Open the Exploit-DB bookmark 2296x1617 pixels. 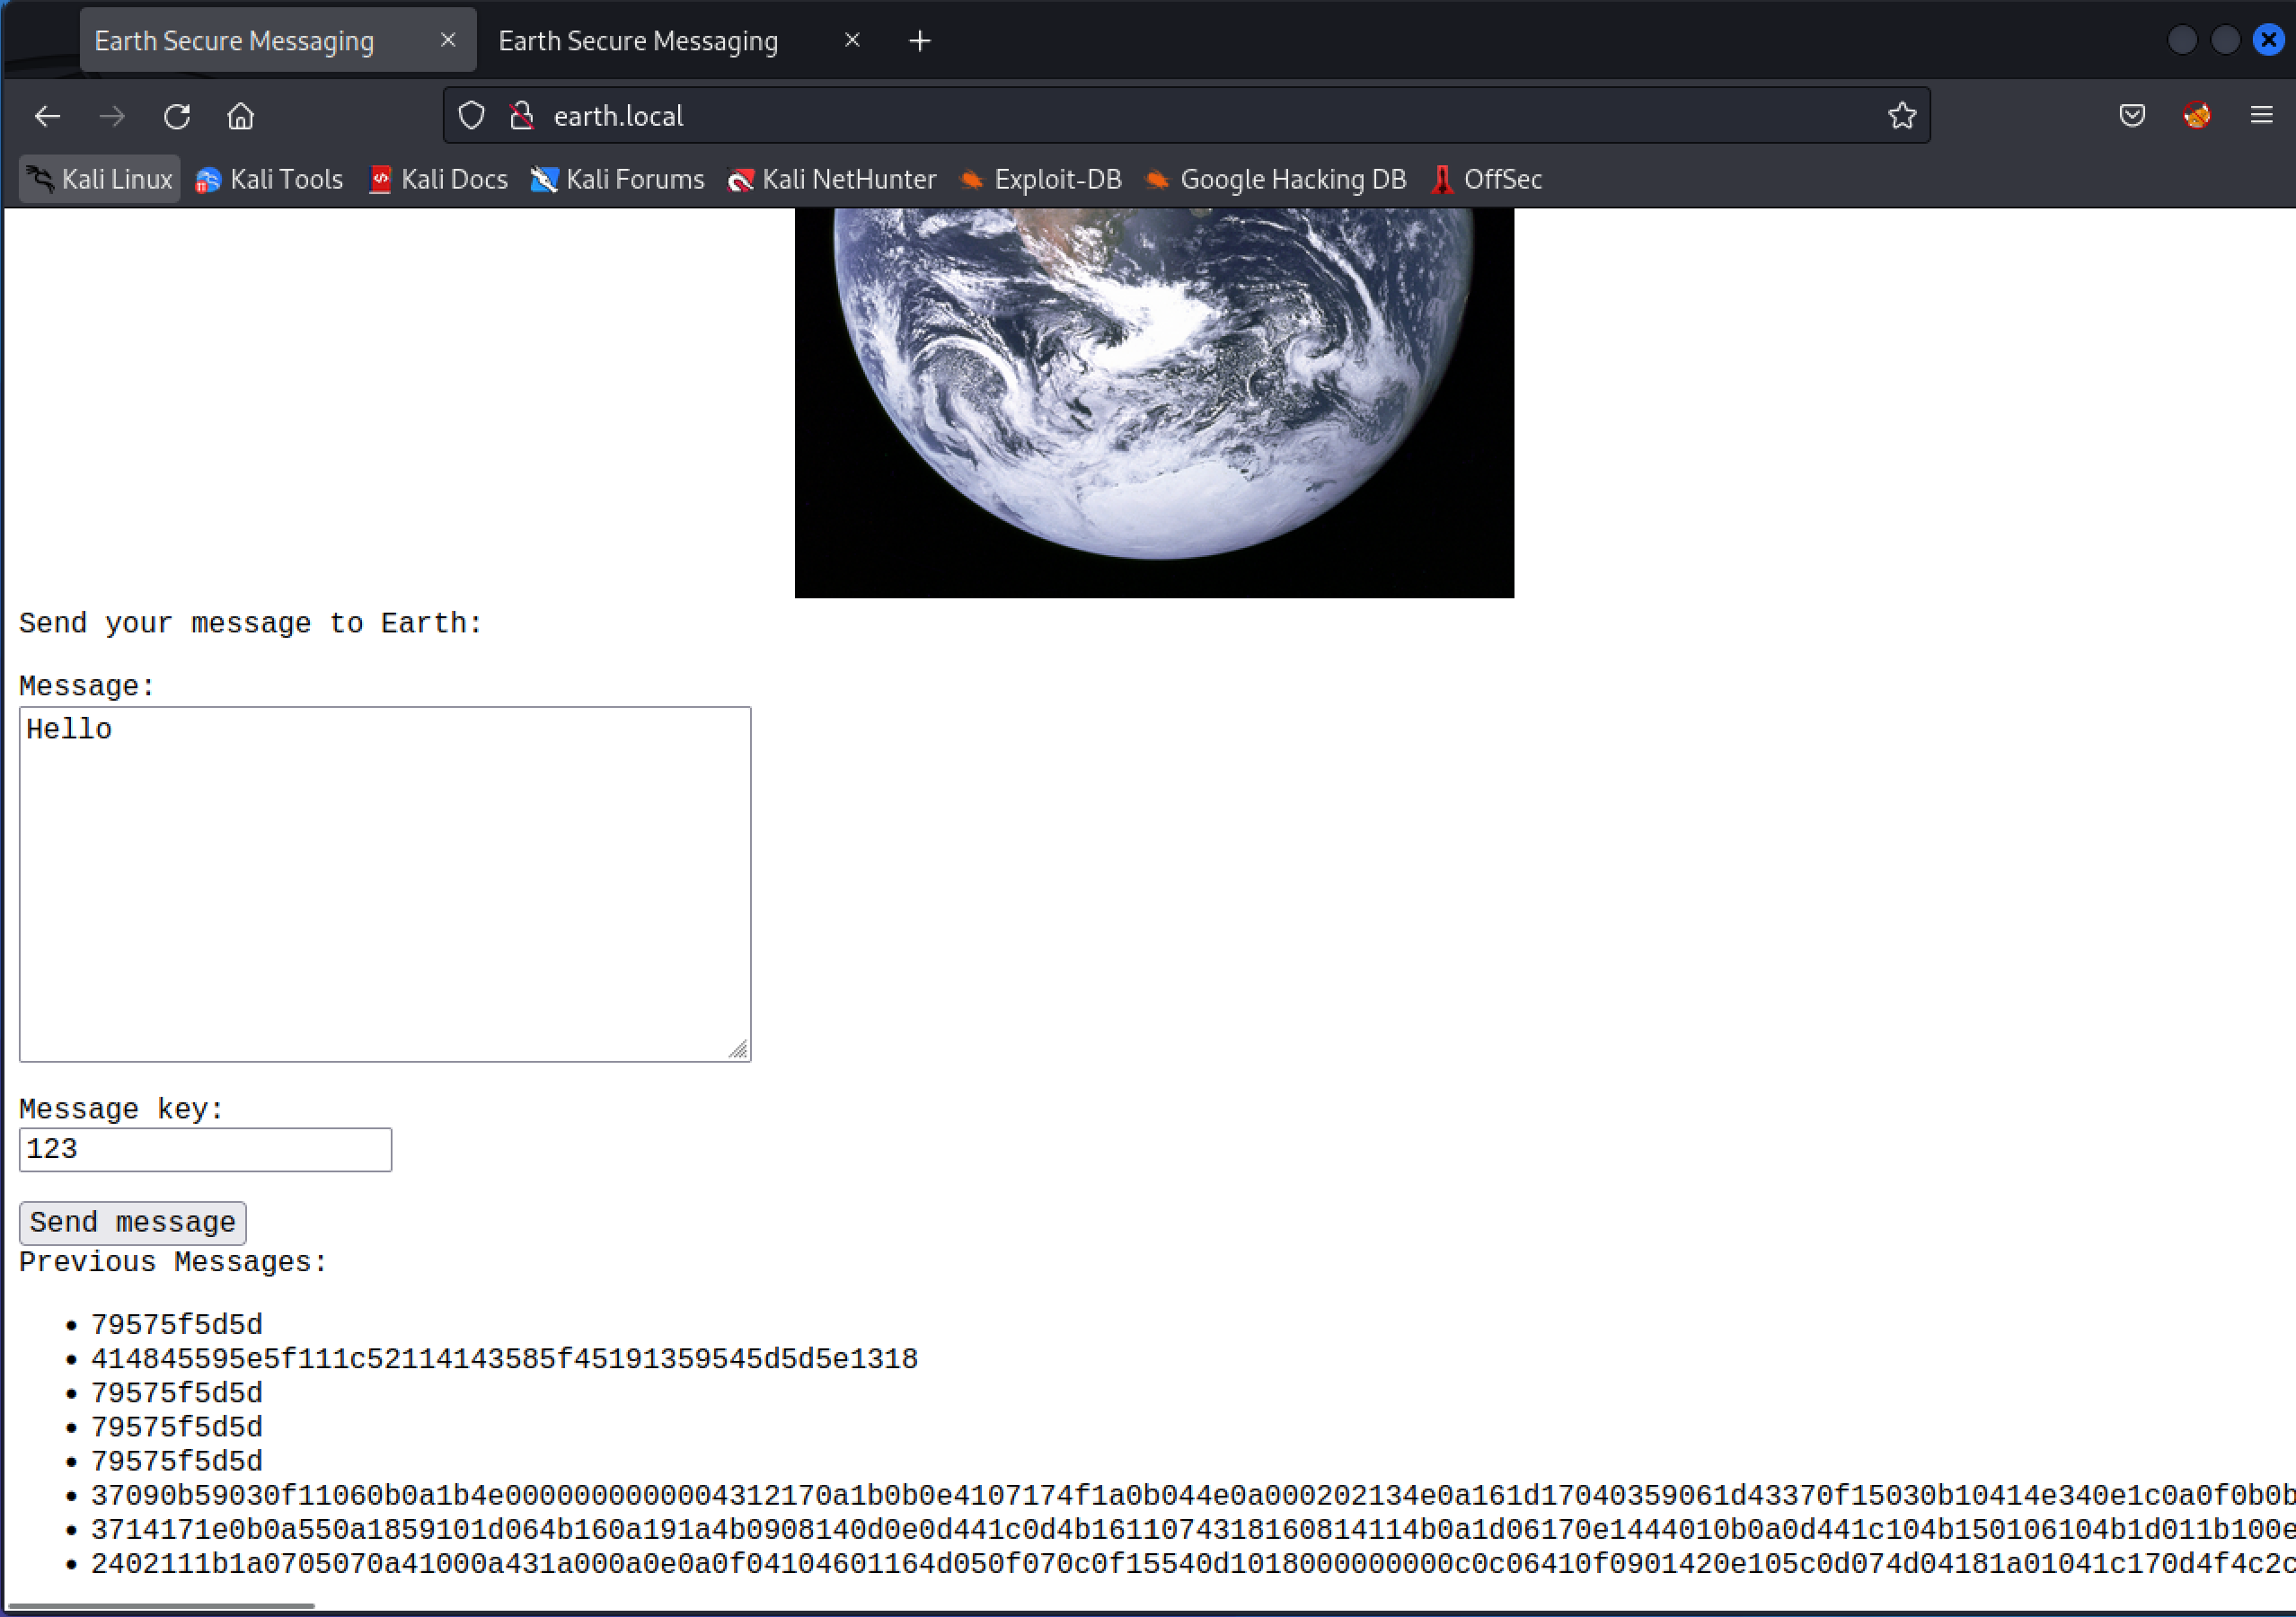[1041, 180]
